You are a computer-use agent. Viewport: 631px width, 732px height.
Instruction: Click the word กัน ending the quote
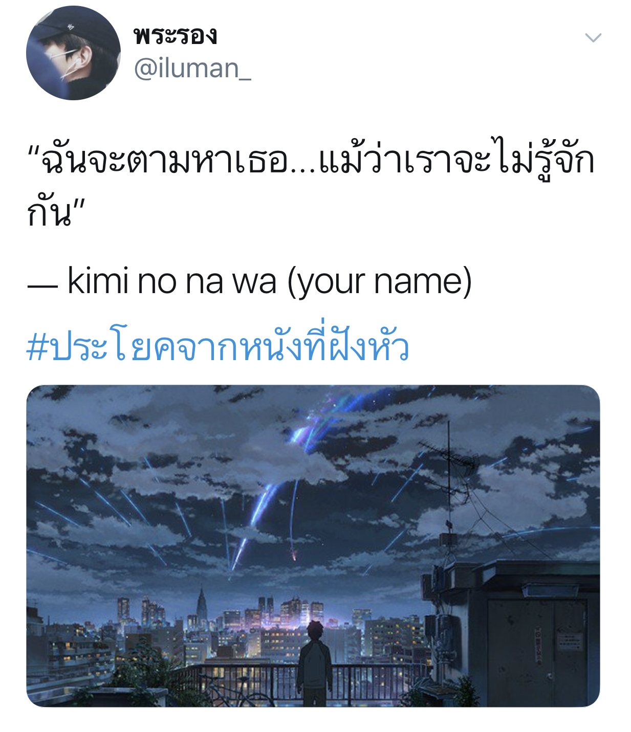[x=49, y=213]
